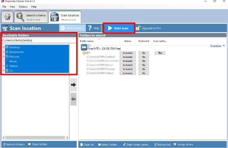Toggle Protected No for C:\ row
The height and width of the screenshot is (148, 228).
tap(144, 53)
